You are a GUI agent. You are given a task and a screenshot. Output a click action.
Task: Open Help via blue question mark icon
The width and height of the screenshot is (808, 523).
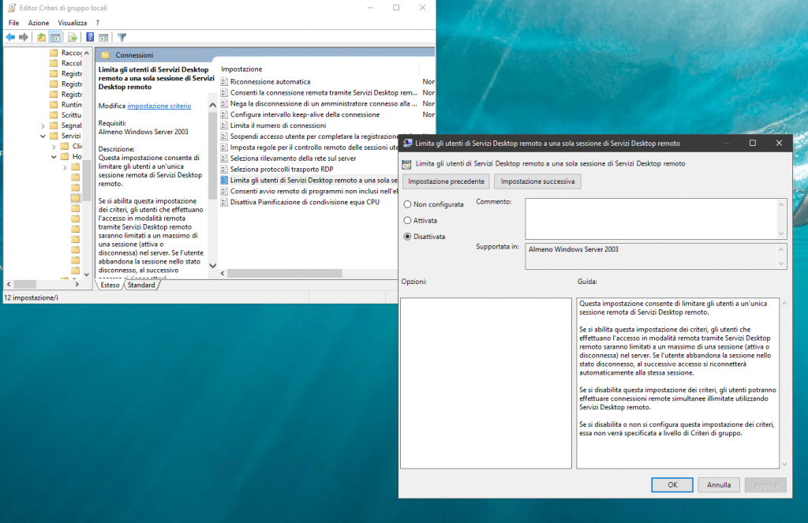pos(90,37)
